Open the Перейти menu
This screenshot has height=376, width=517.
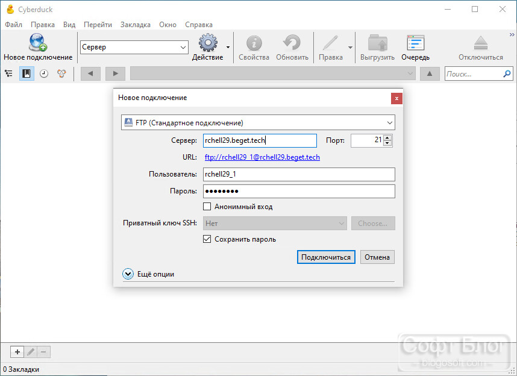[98, 25]
